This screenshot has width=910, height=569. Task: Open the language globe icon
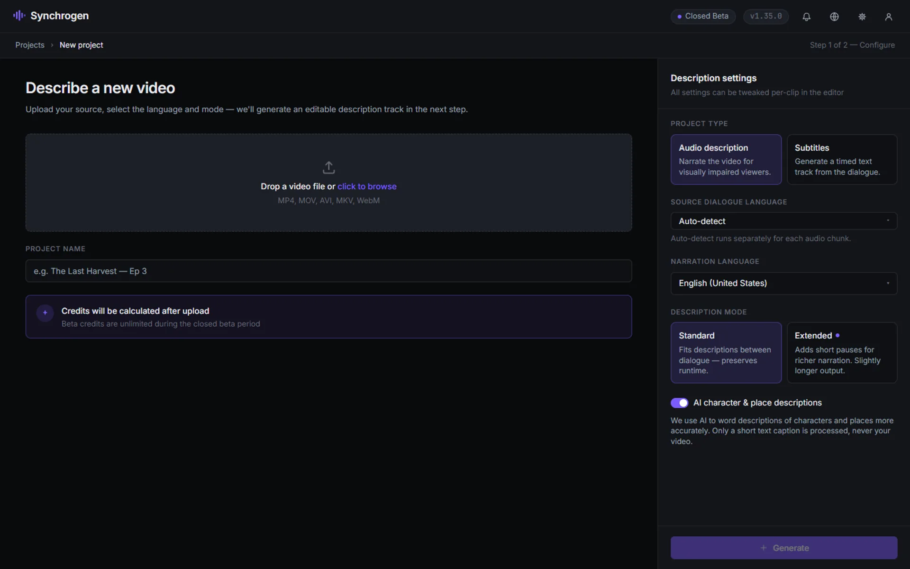click(834, 17)
